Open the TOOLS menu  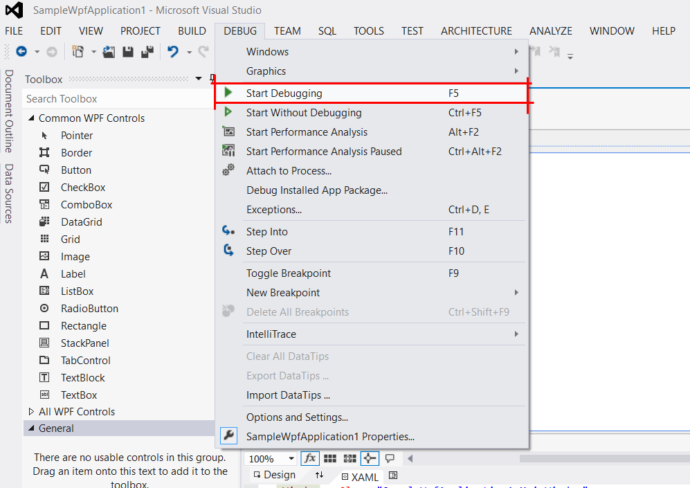(369, 31)
